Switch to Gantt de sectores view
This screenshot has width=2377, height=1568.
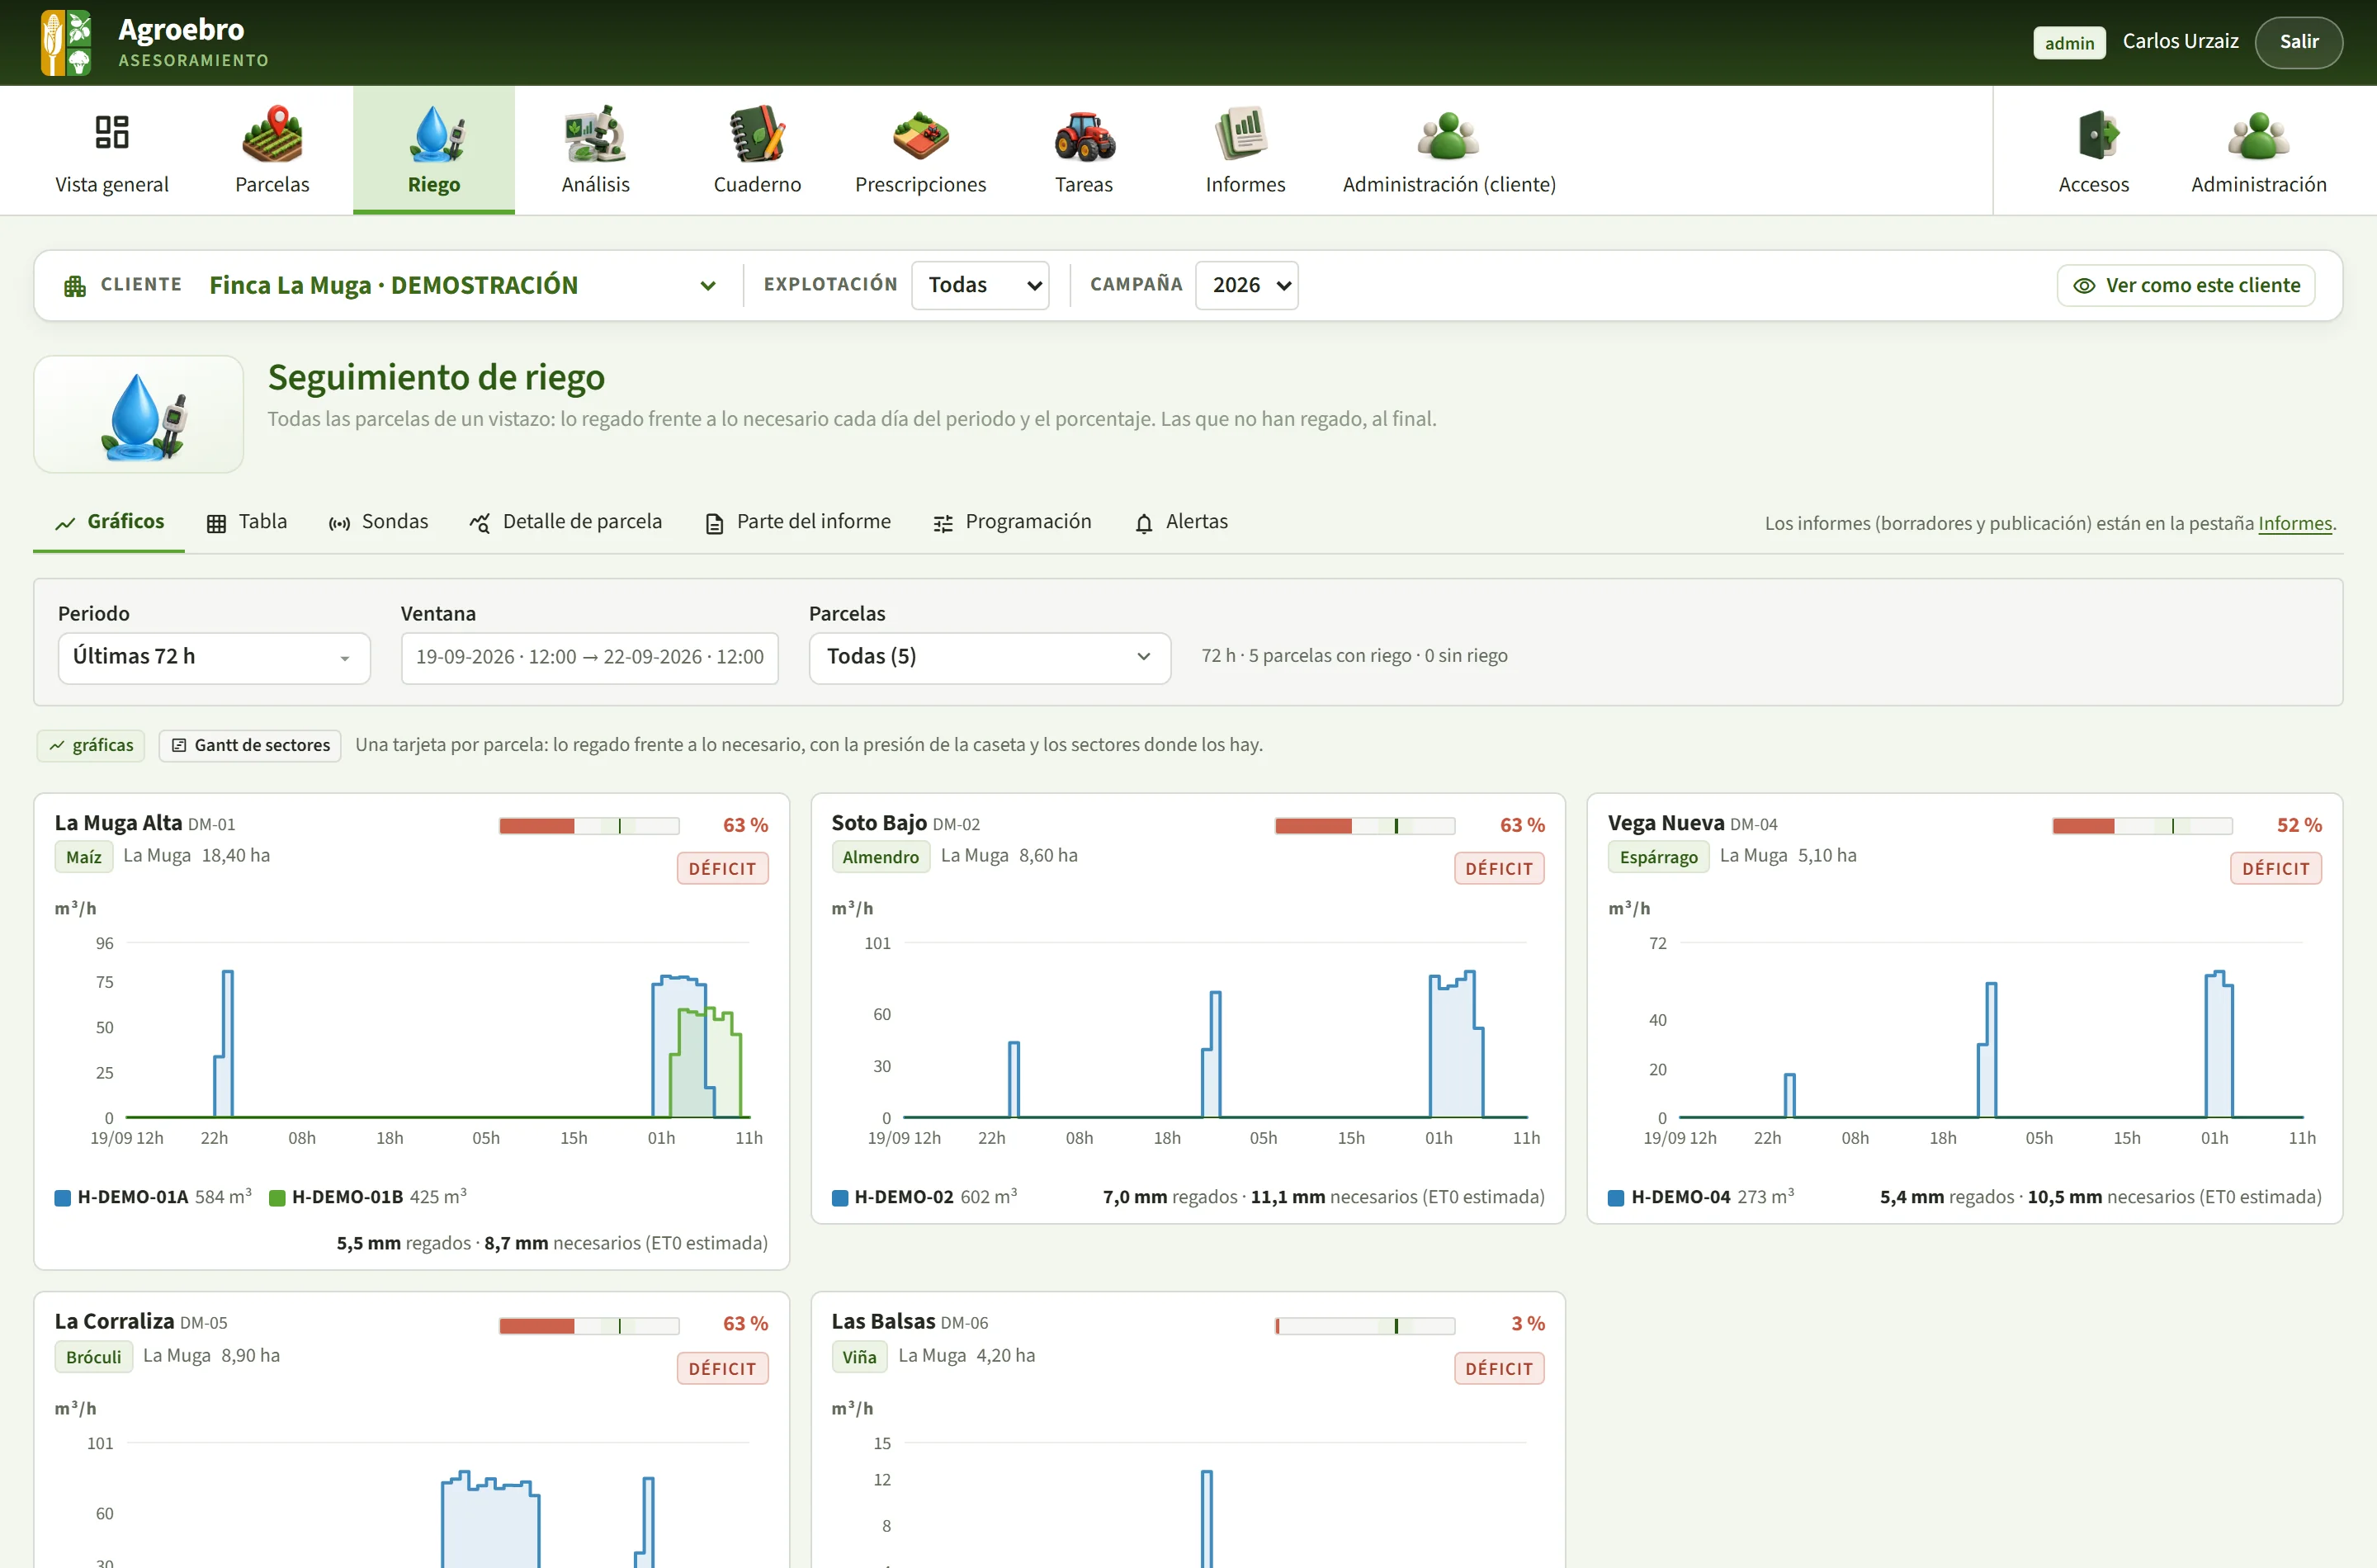pyautogui.click(x=250, y=745)
